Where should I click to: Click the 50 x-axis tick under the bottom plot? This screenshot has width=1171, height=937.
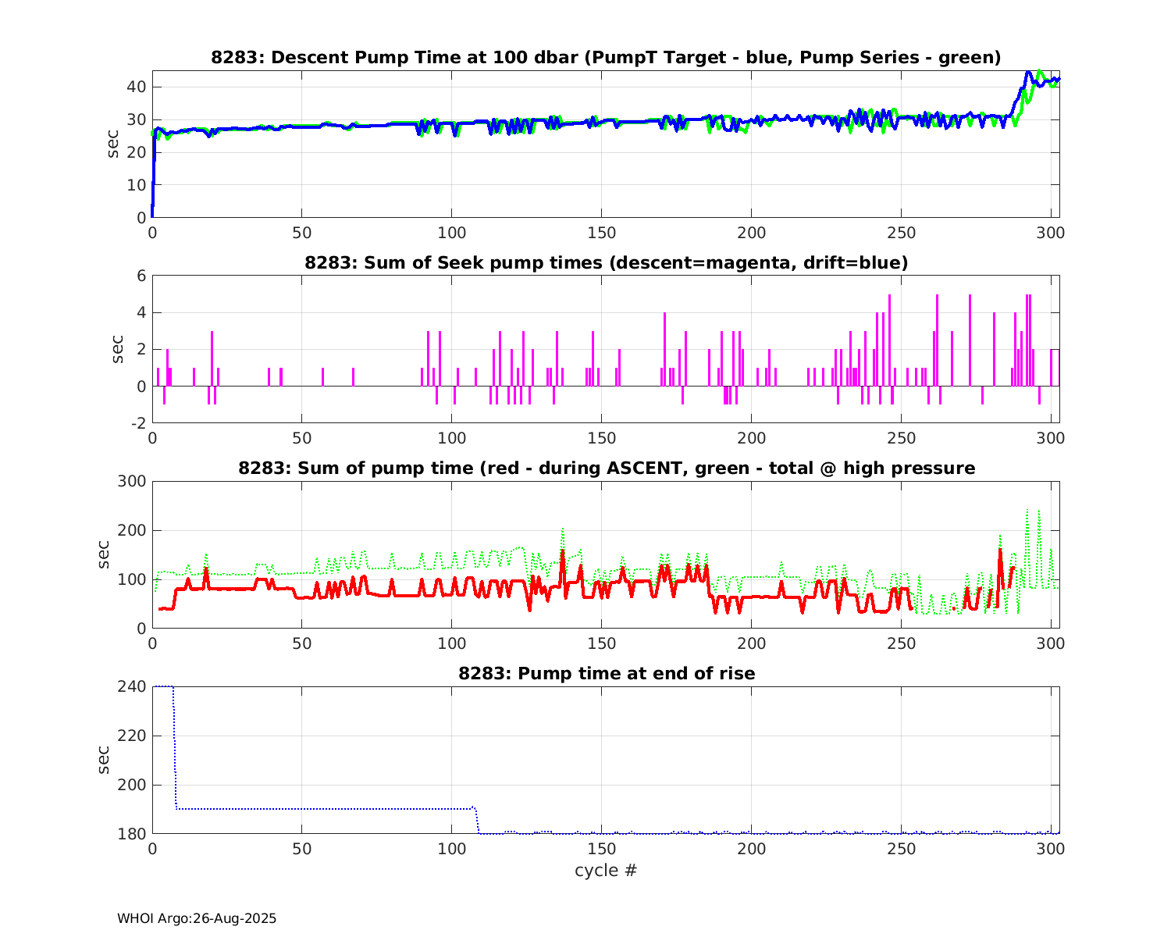coord(301,849)
